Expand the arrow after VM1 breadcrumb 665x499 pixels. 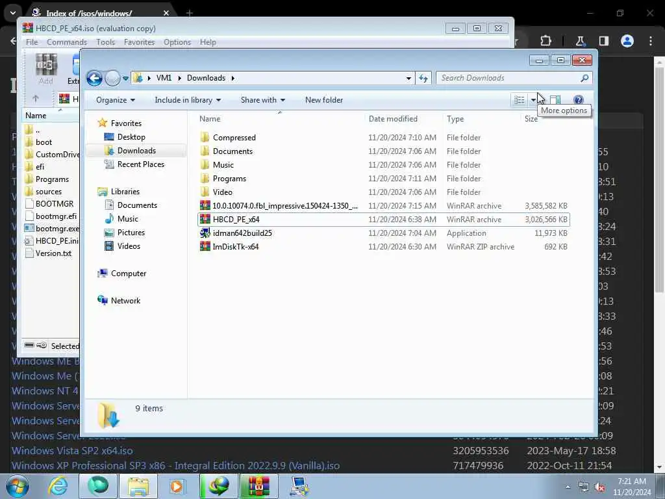click(179, 78)
